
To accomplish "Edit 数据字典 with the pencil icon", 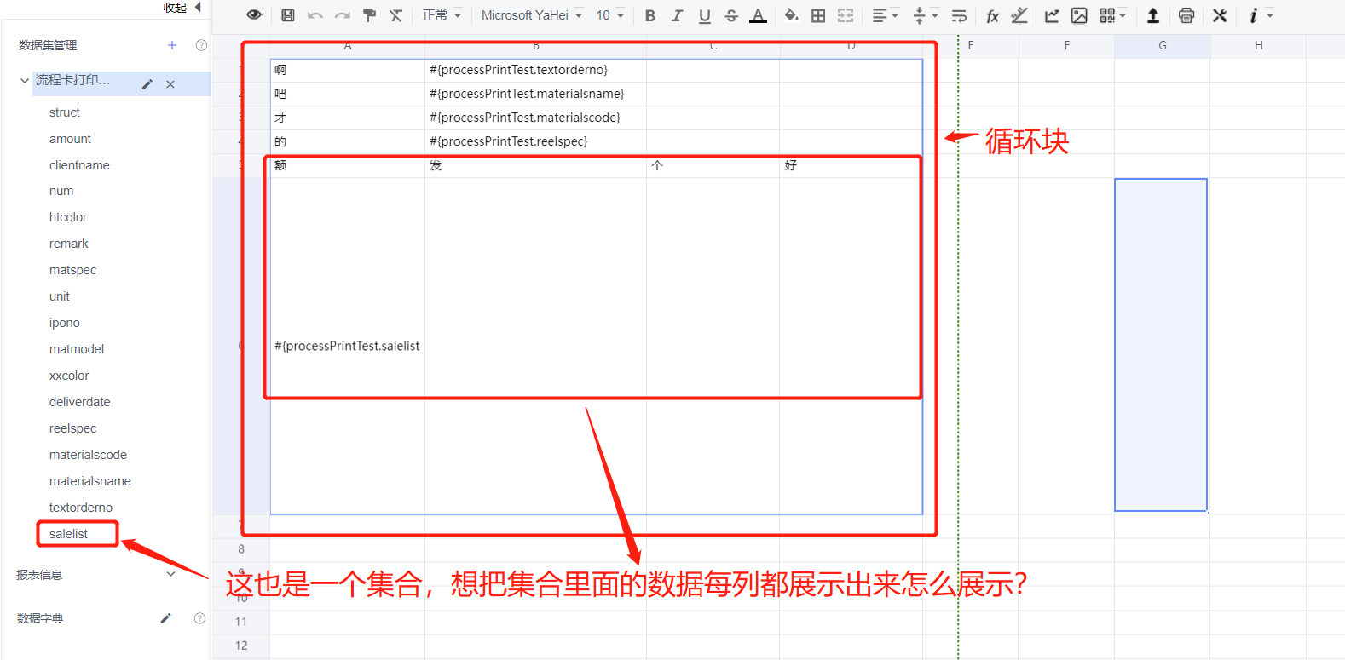I will [x=165, y=618].
